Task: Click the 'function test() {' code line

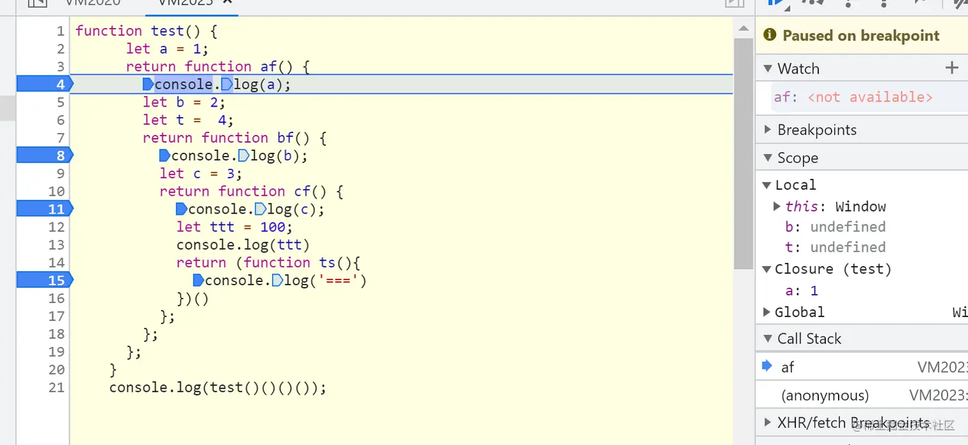Action: pos(147,31)
